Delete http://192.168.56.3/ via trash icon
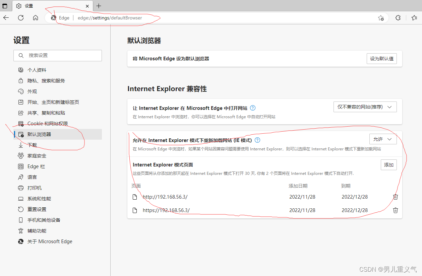Image resolution: width=422 pixels, height=276 pixels. coord(395,197)
